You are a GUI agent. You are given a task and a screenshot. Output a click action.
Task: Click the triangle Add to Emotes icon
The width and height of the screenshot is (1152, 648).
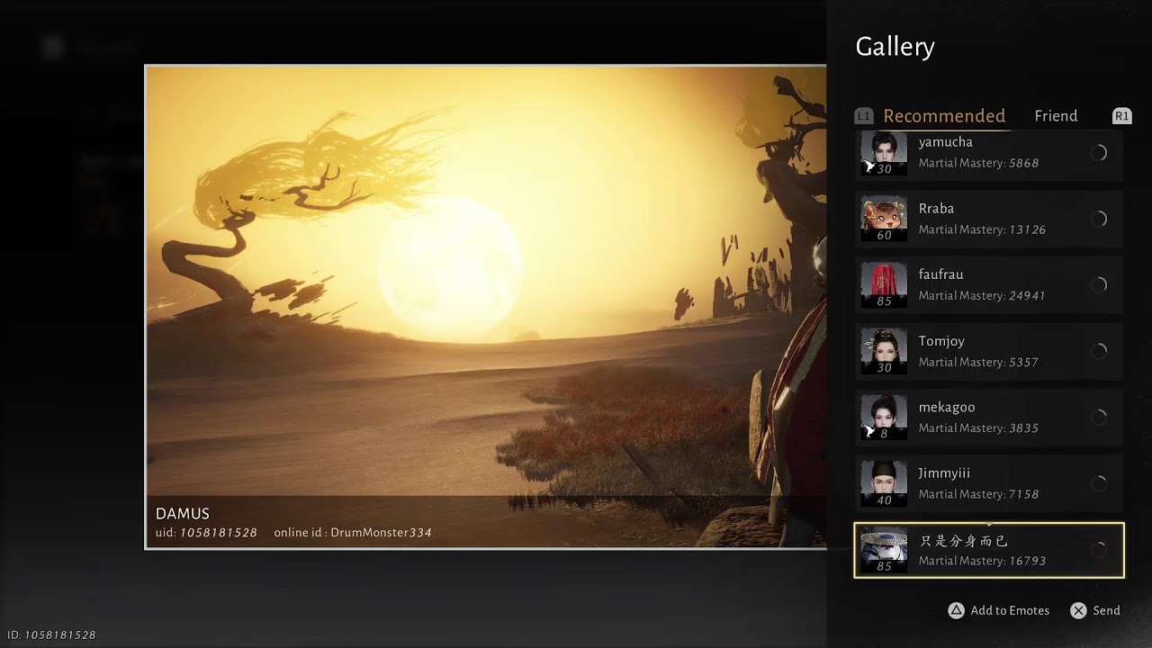(956, 610)
